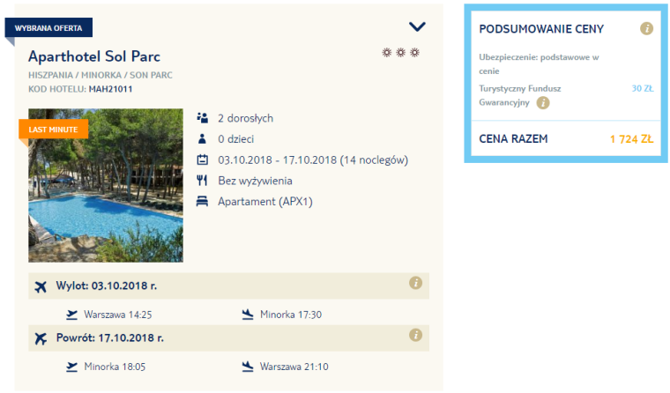This screenshot has width=670, height=393.
Task: Click the WYBRANA OFERTA label
Action: (48, 28)
